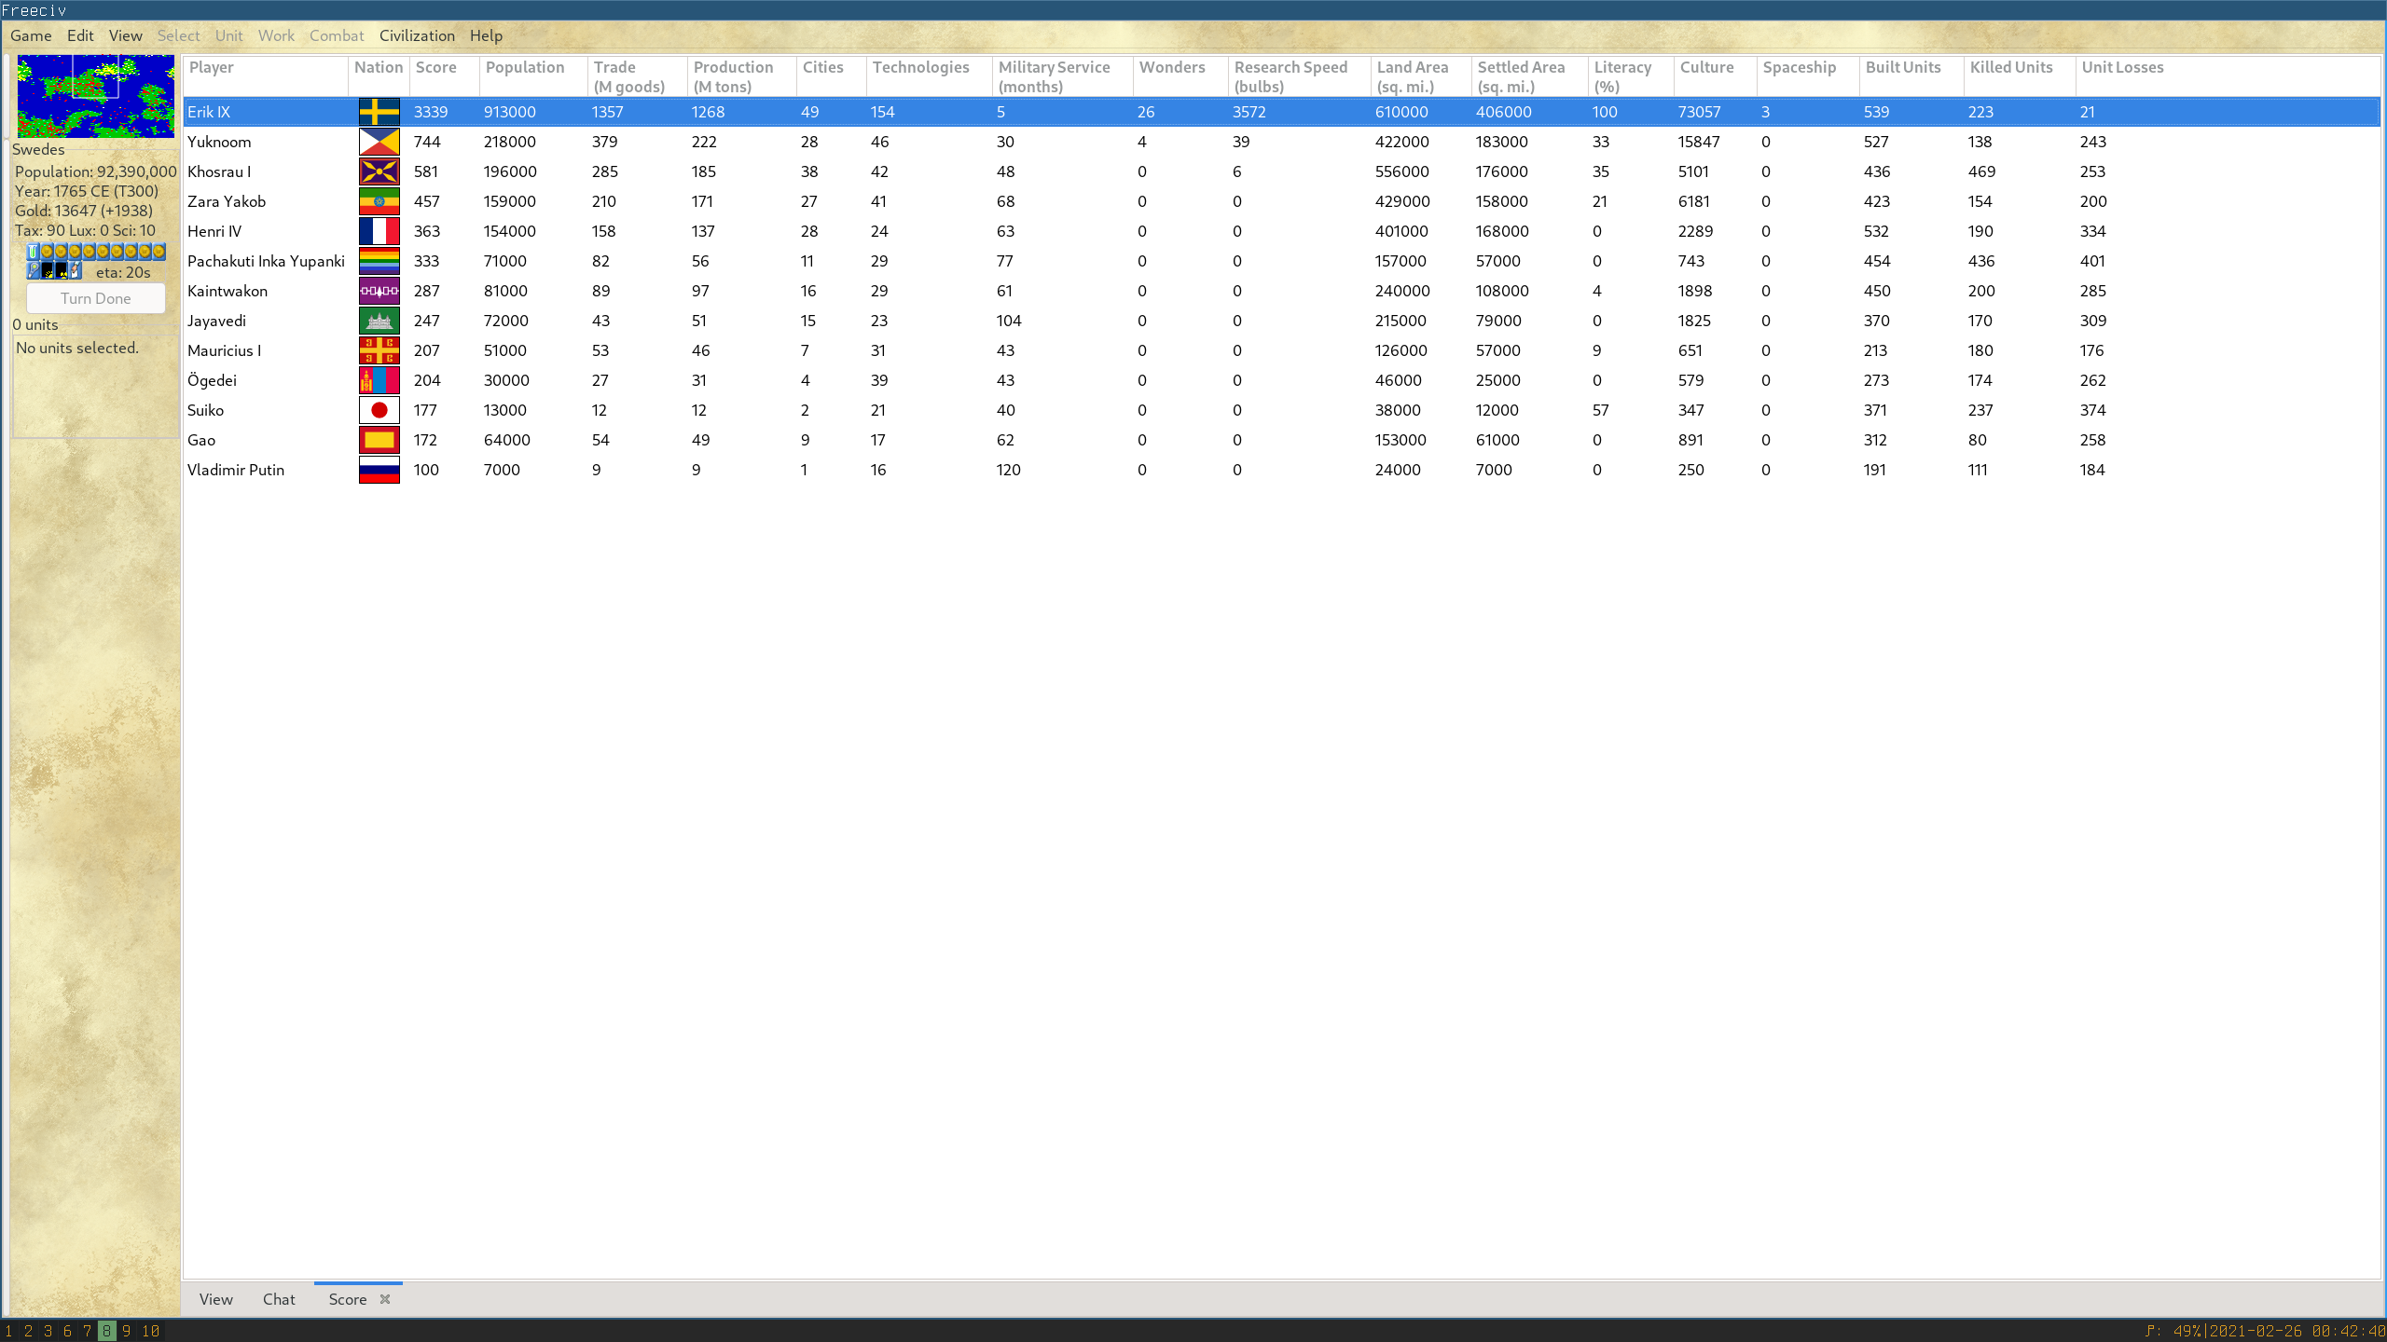Image resolution: width=2387 pixels, height=1342 pixels.
Task: Open the Game menu
Action: pos(31,35)
